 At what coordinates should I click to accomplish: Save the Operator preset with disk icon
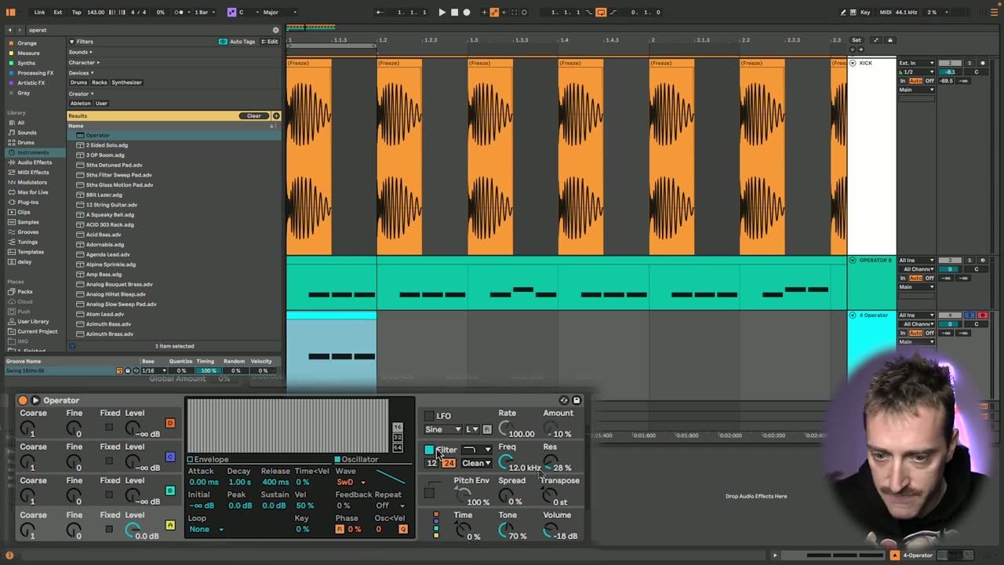pyautogui.click(x=577, y=400)
